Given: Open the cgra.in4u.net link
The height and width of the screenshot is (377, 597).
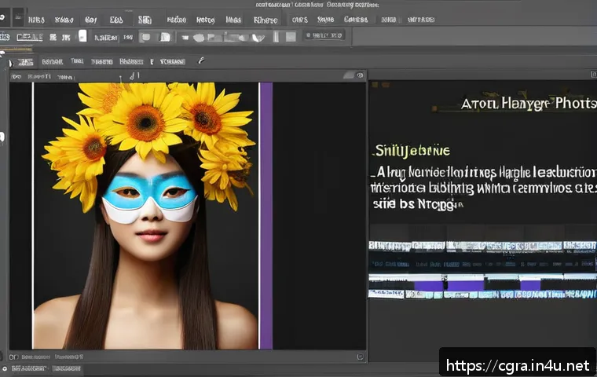Looking at the screenshot, I should coord(518,365).
